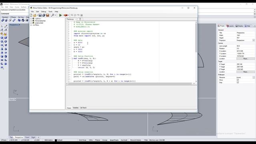Select the Right viewport tab at bottom

tap(33, 137)
